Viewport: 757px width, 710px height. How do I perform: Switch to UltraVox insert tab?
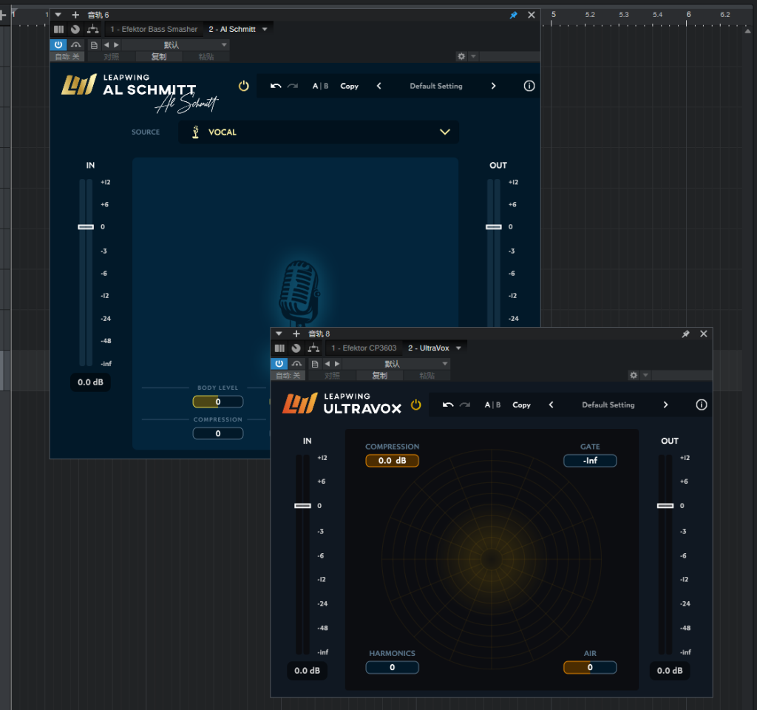point(429,348)
